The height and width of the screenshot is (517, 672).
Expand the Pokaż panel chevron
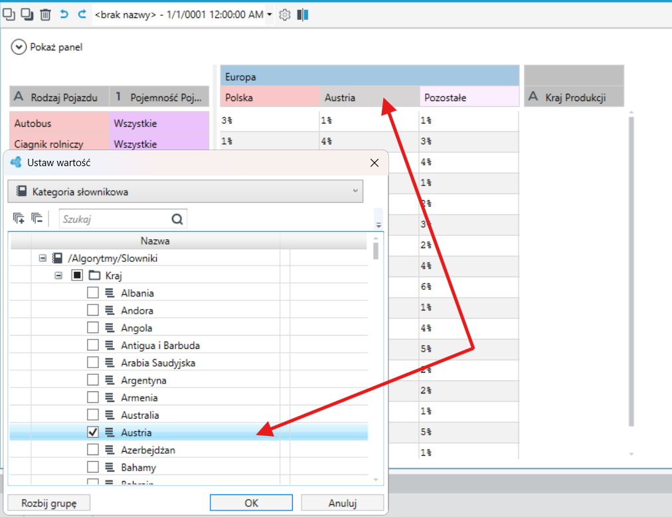[x=19, y=47]
